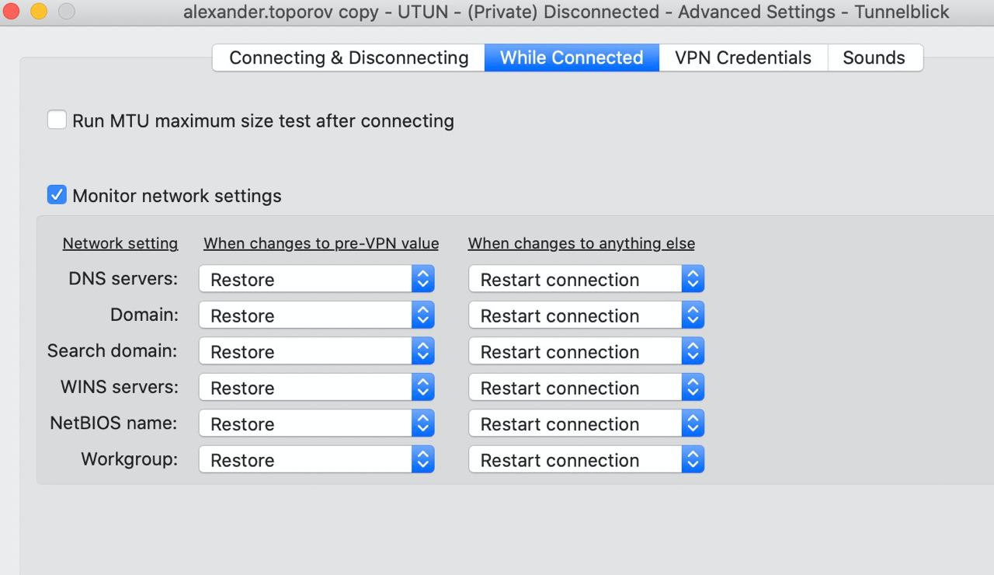Open Workgroup pre-VPN Restore dropdown

click(317, 459)
